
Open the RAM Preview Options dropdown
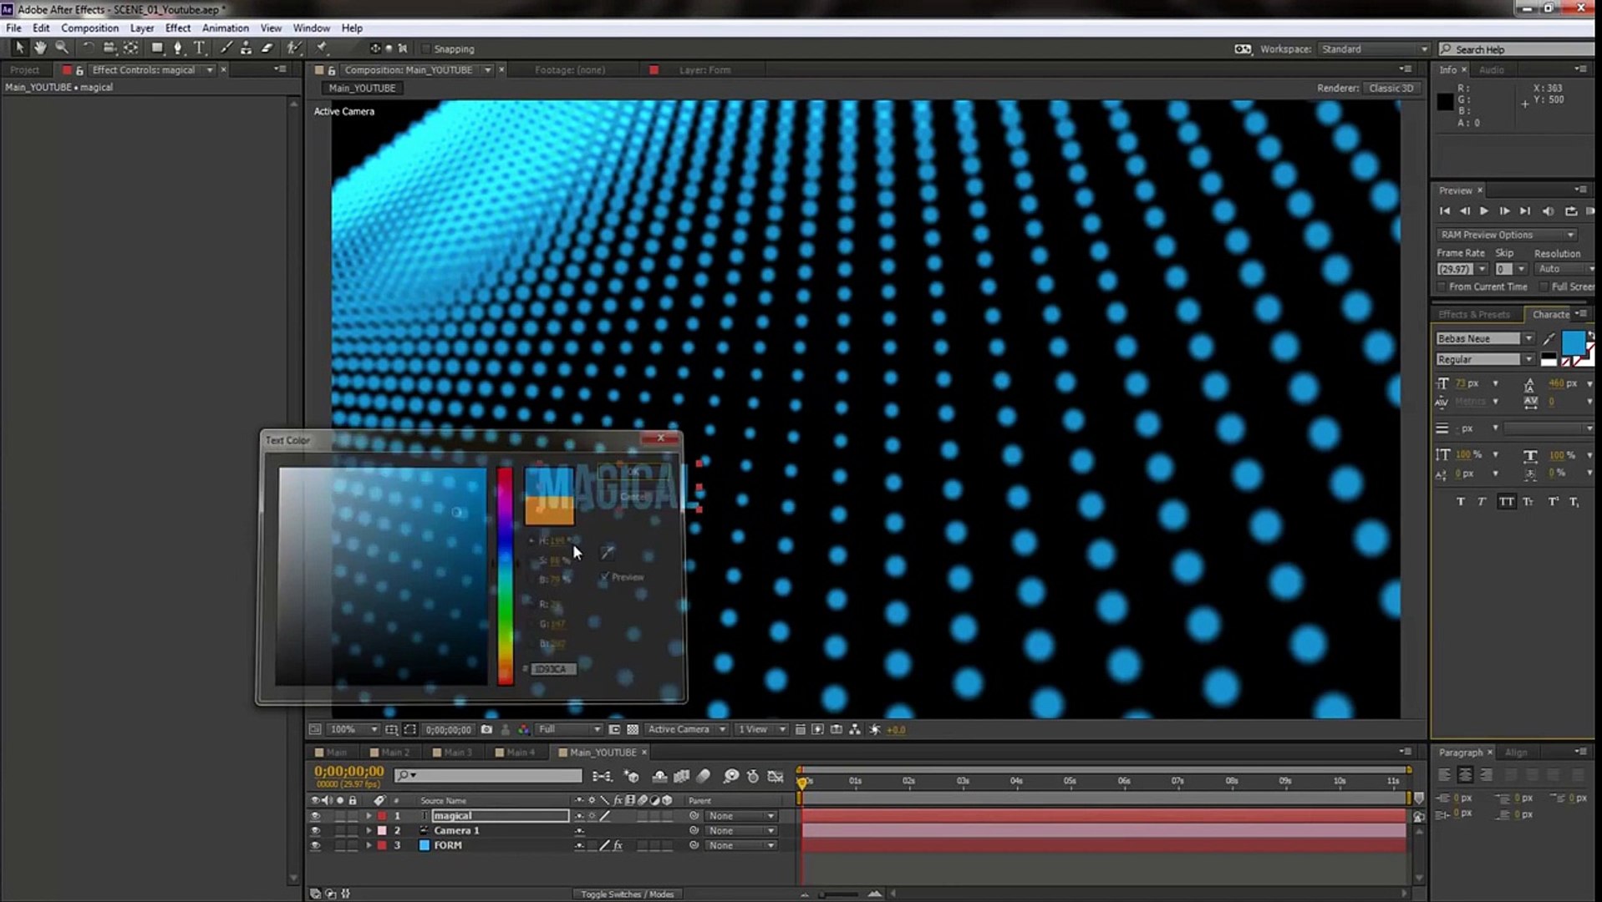point(1506,235)
